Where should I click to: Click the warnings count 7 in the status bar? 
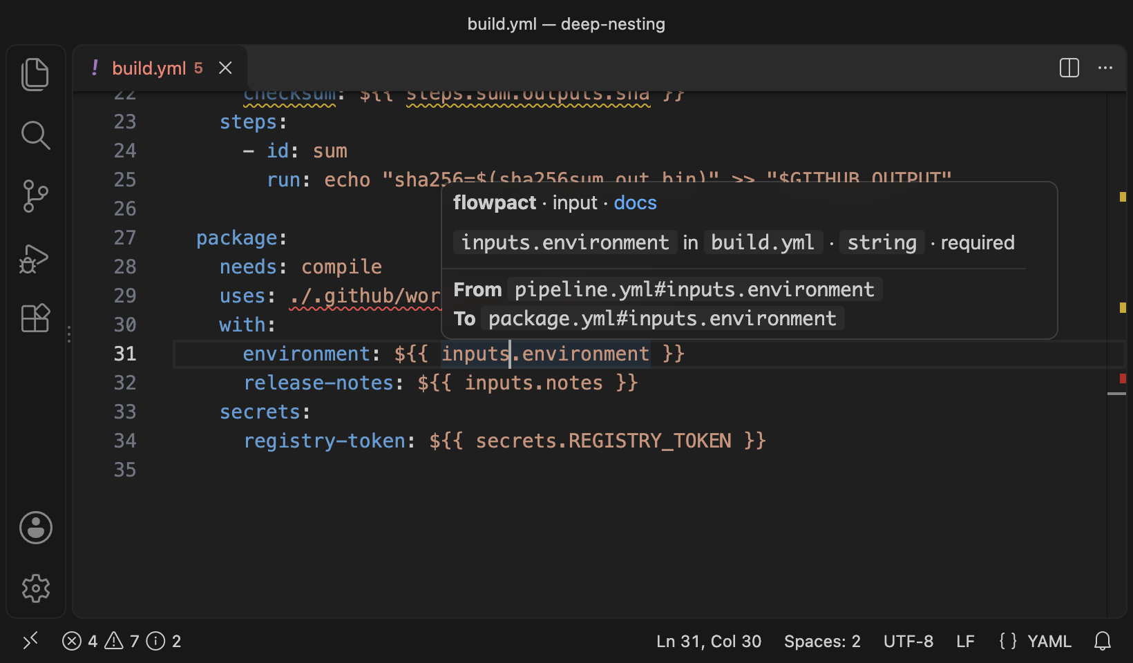(122, 641)
